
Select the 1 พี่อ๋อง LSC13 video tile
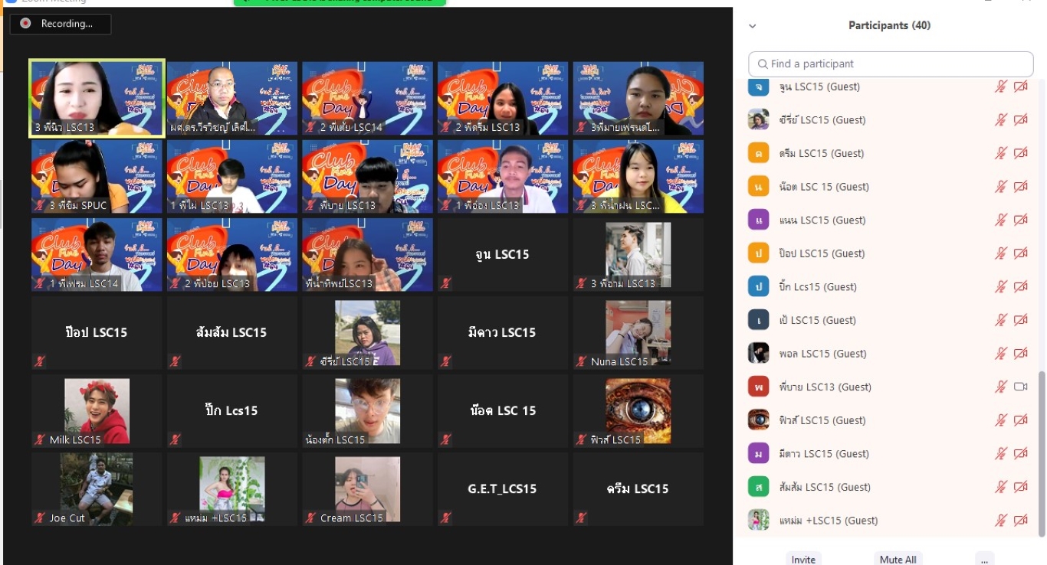(x=503, y=177)
